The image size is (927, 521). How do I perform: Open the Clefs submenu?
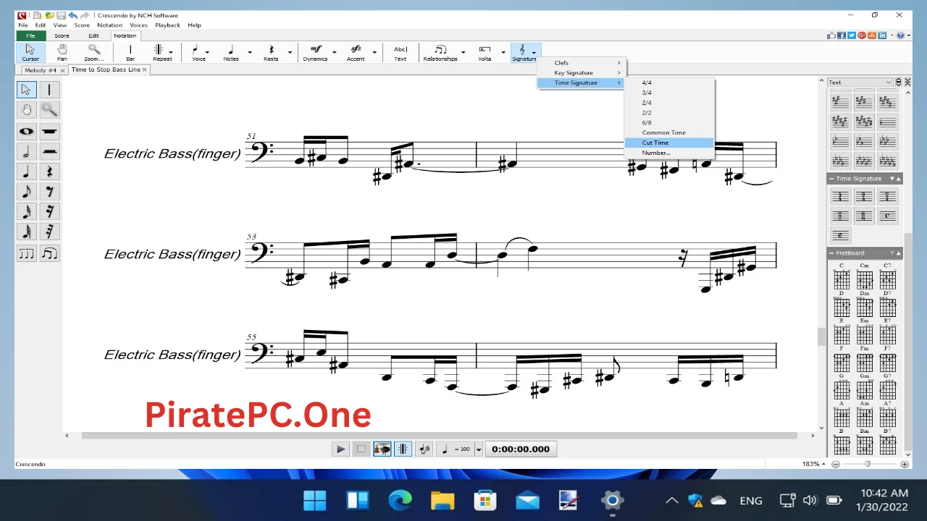pyautogui.click(x=581, y=63)
